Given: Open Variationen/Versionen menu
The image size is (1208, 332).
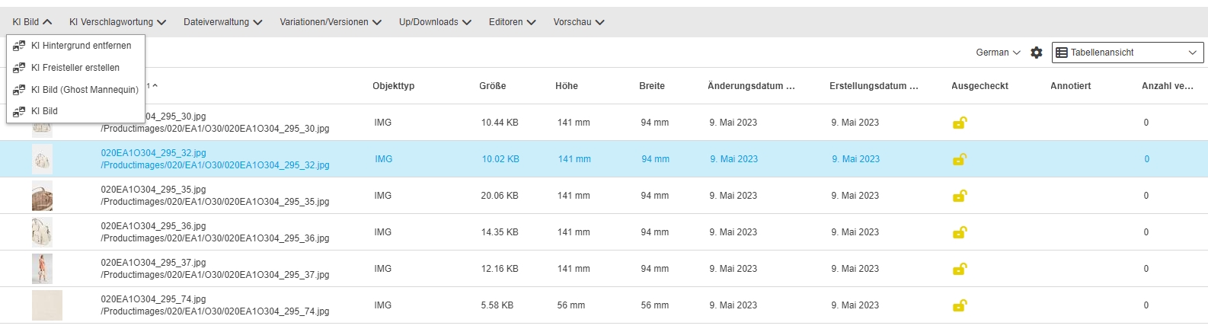Looking at the screenshot, I should tap(331, 22).
